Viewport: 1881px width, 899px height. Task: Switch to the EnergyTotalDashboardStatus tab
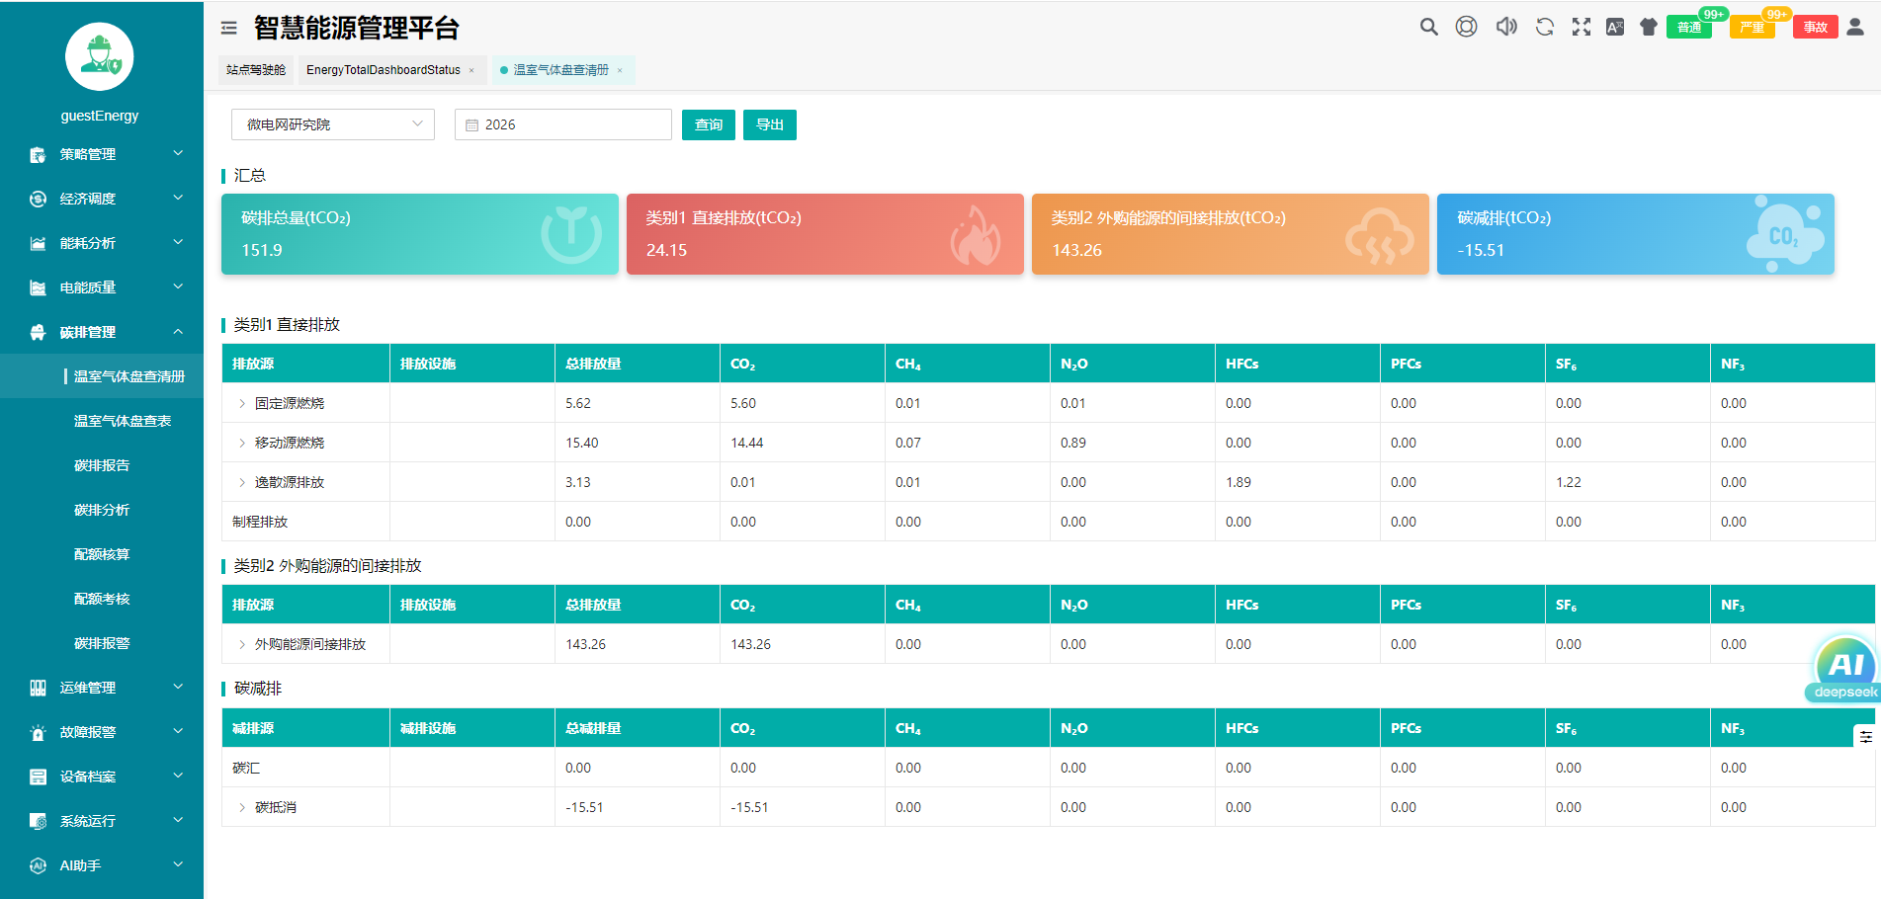[383, 70]
